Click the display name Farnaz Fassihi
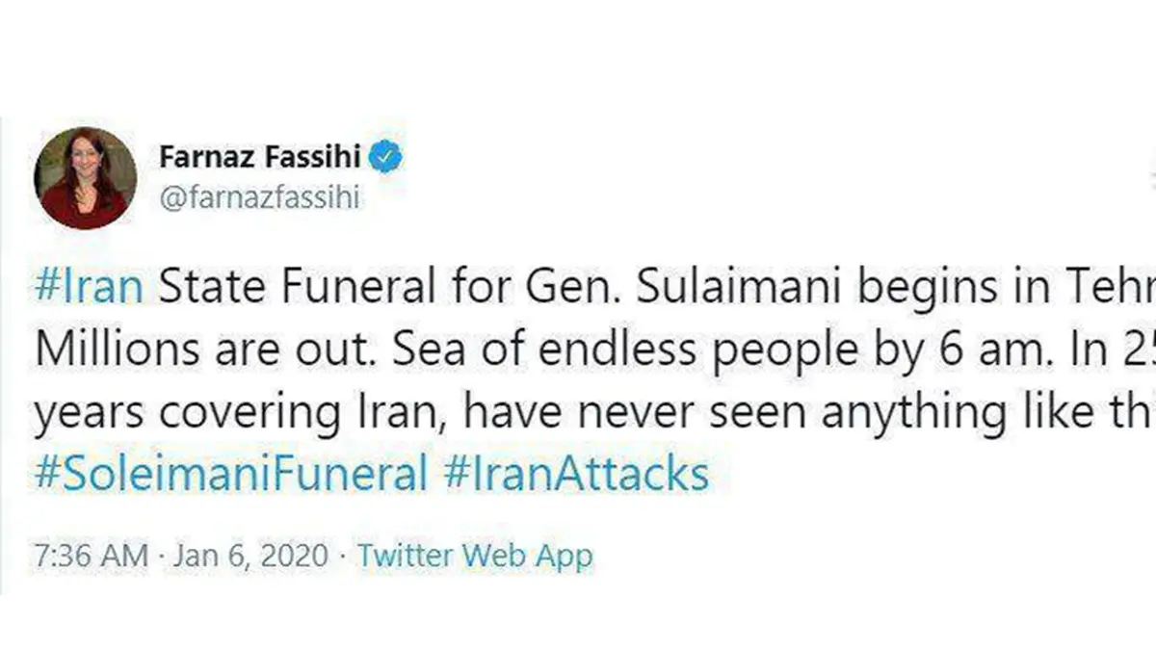Screen dimensions: 1156x649 point(260,157)
